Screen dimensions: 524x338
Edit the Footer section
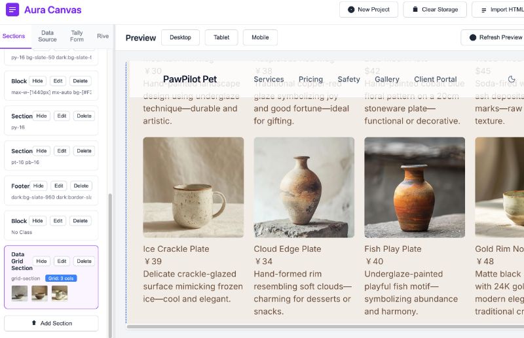(x=59, y=186)
